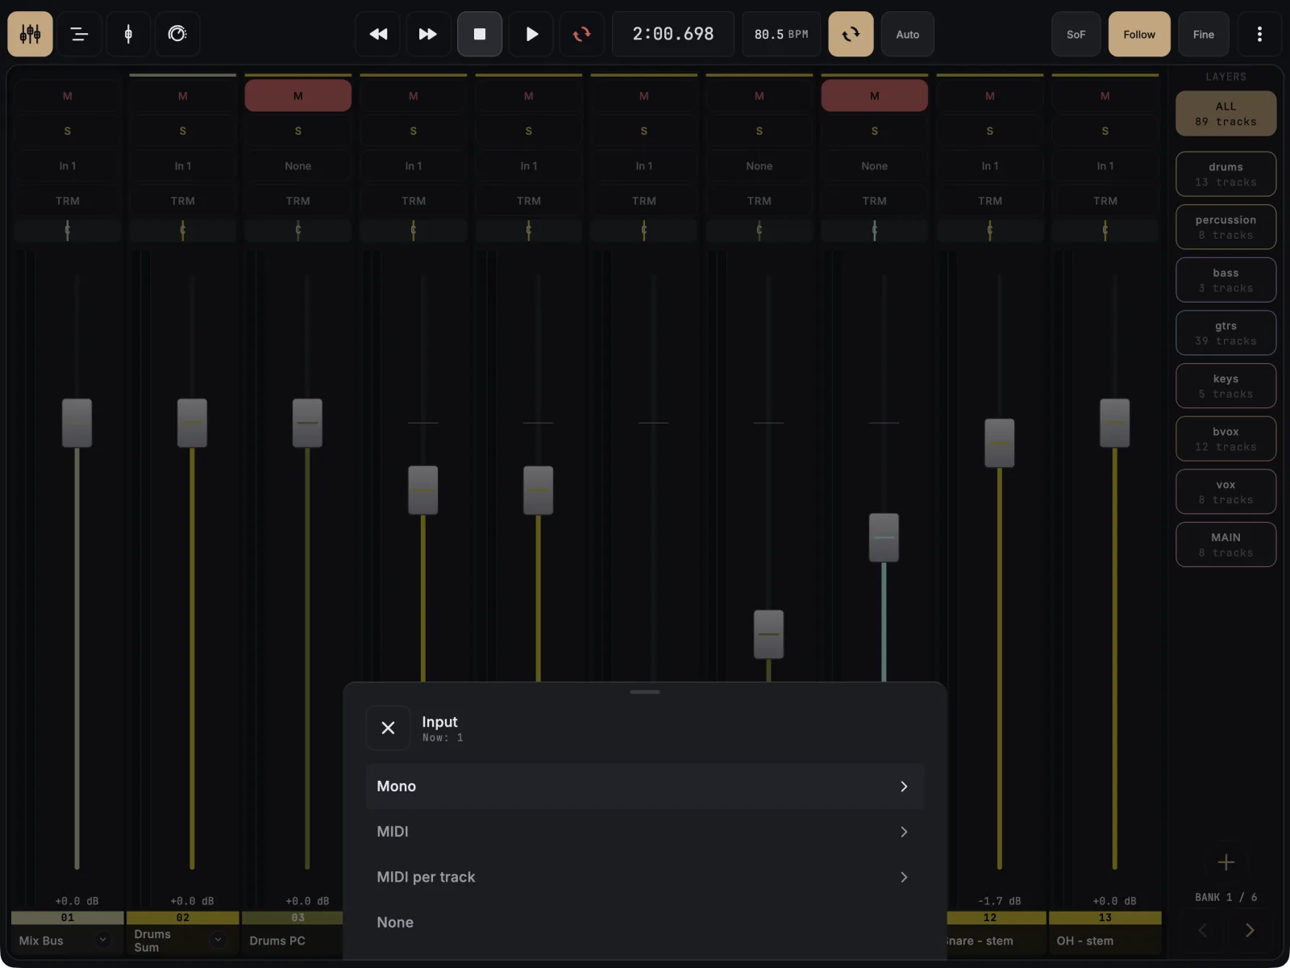Screen dimensions: 1290x968
Task: Open the In 1 input selector on Drums Sum
Action: pos(183,166)
